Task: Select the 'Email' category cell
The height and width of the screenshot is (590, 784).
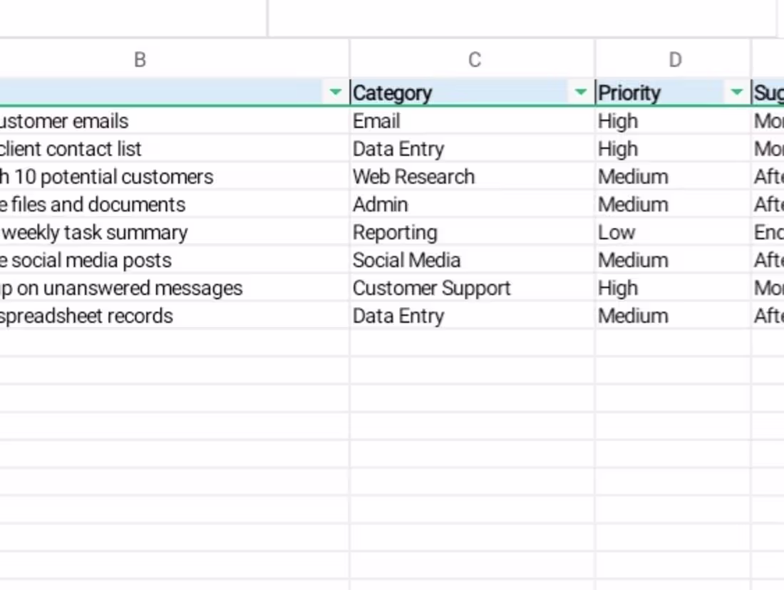Action: pyautogui.click(x=473, y=121)
